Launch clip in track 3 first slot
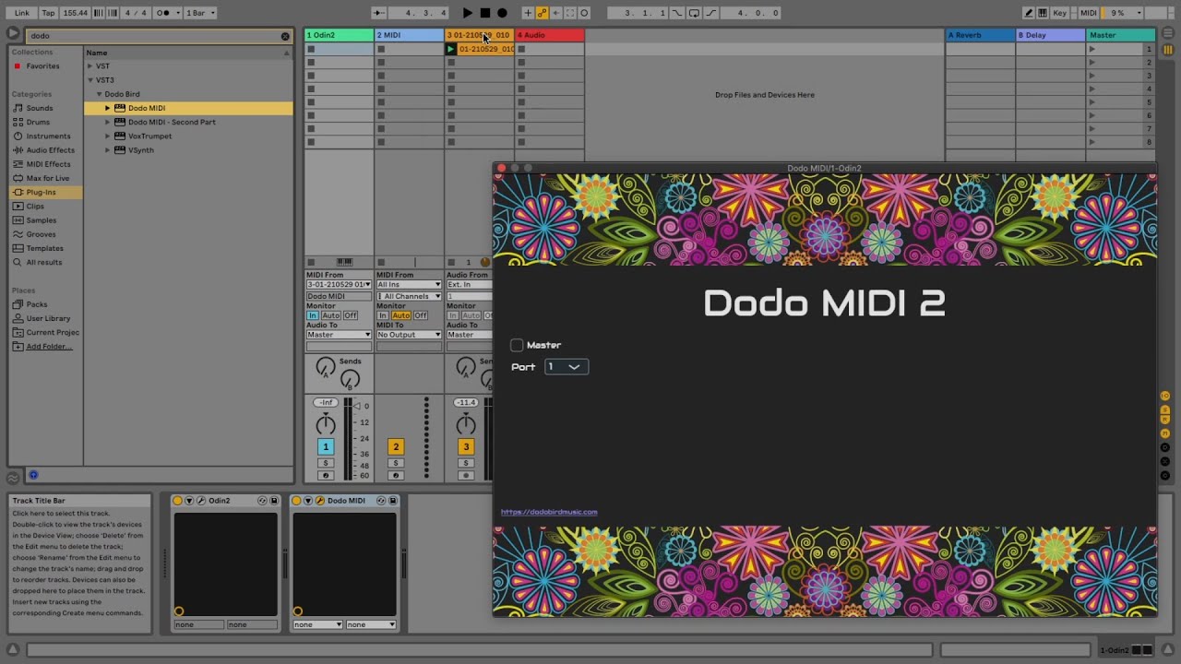The width and height of the screenshot is (1181, 664). click(451, 49)
